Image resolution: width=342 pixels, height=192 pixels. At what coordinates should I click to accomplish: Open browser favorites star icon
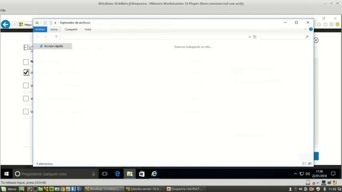click(325, 25)
